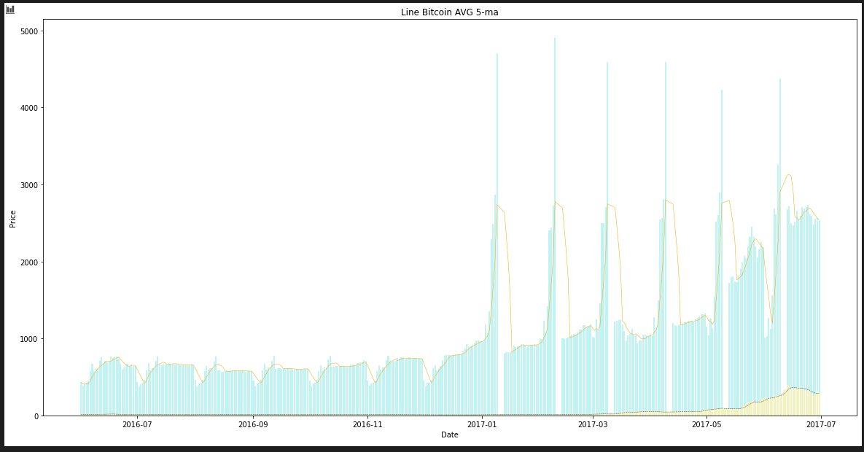
Task: Click the x-axis date label 2017-03
Action: click(593, 424)
